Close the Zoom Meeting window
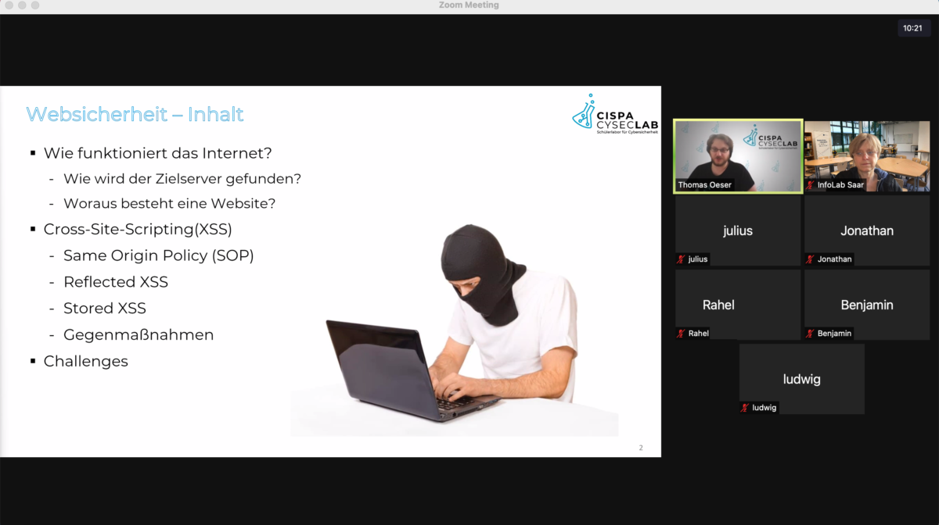This screenshot has height=525, width=939. (9, 5)
